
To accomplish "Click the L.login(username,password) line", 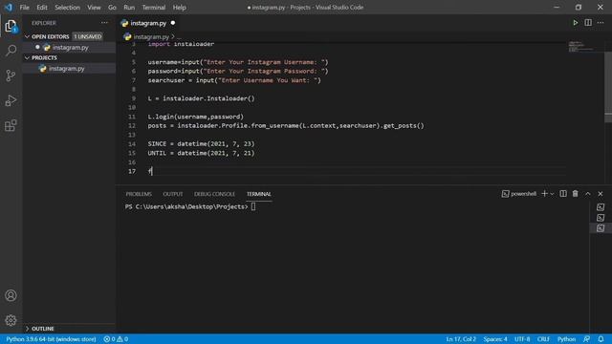I will pyautogui.click(x=195, y=117).
